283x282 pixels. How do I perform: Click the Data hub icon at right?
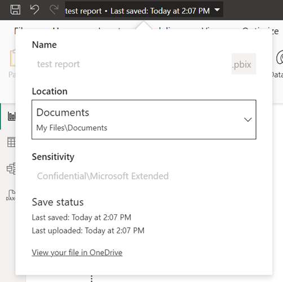click(x=279, y=58)
